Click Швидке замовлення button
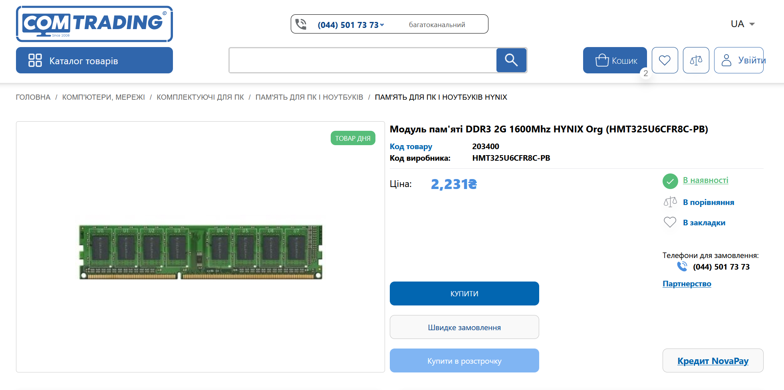 pyautogui.click(x=464, y=327)
